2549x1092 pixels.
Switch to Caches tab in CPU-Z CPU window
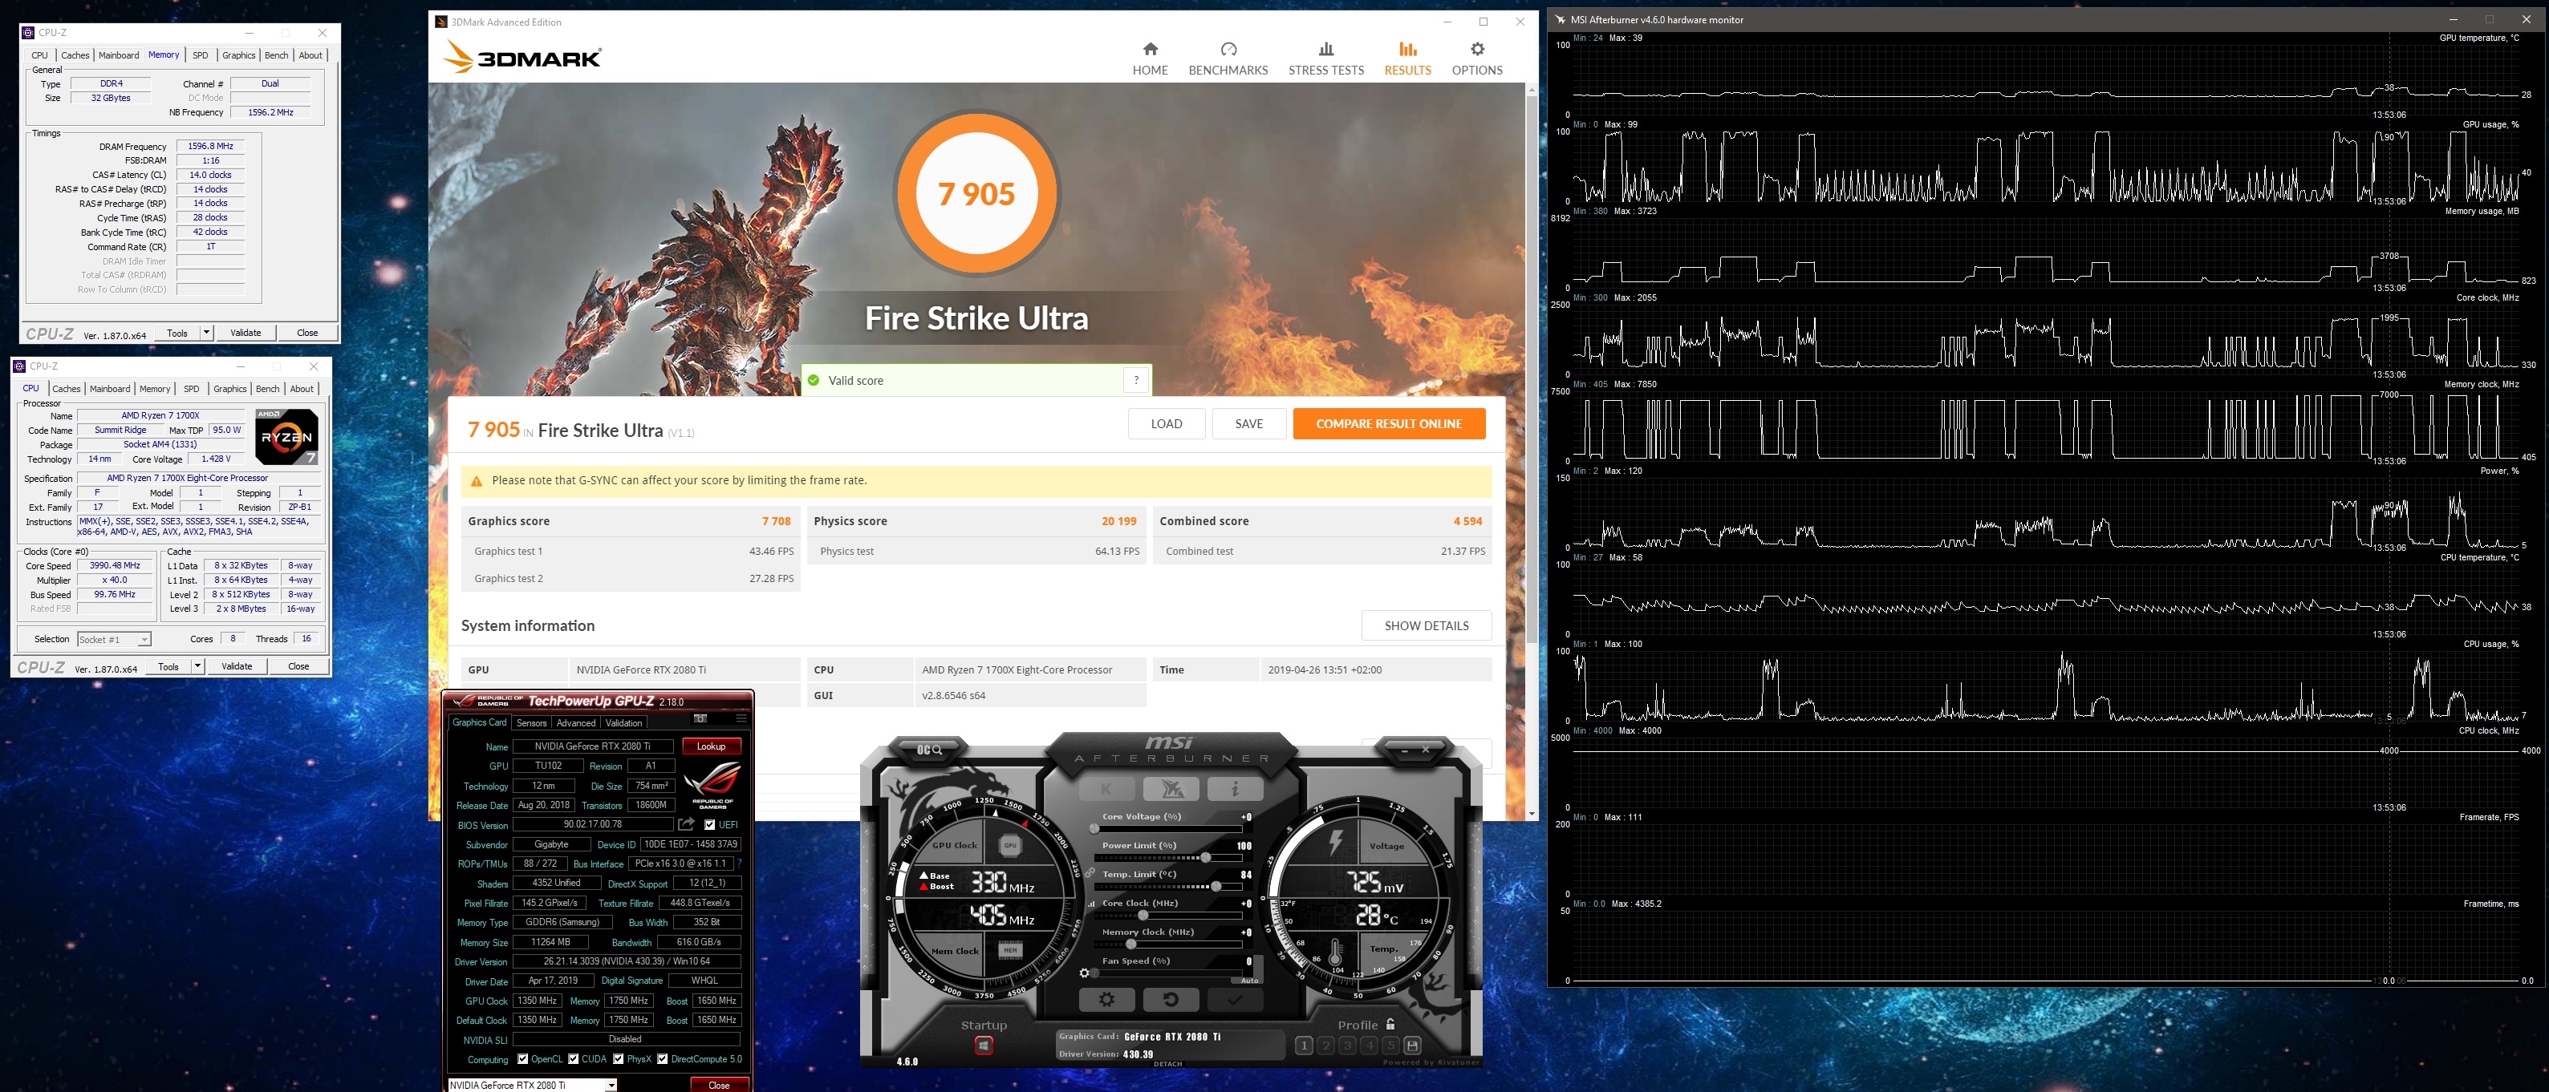tap(67, 389)
